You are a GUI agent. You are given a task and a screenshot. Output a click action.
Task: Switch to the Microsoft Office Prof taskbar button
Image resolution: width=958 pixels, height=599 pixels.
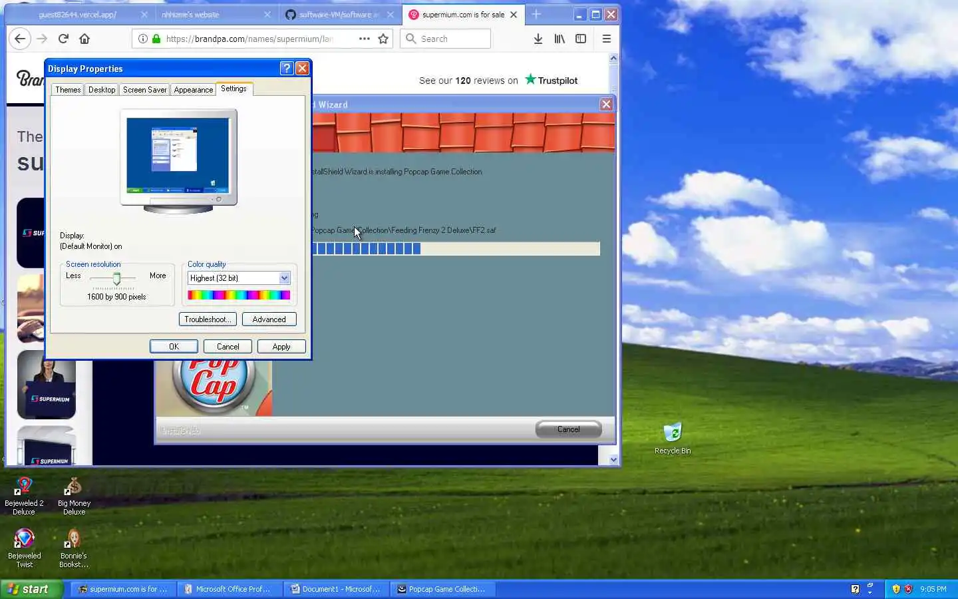coord(229,589)
